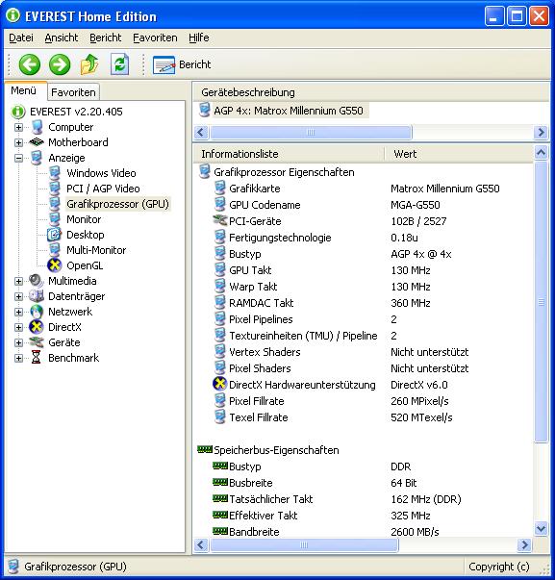Click the device list horizontal scrollbar thumb
555x580 pixels.
311,132
